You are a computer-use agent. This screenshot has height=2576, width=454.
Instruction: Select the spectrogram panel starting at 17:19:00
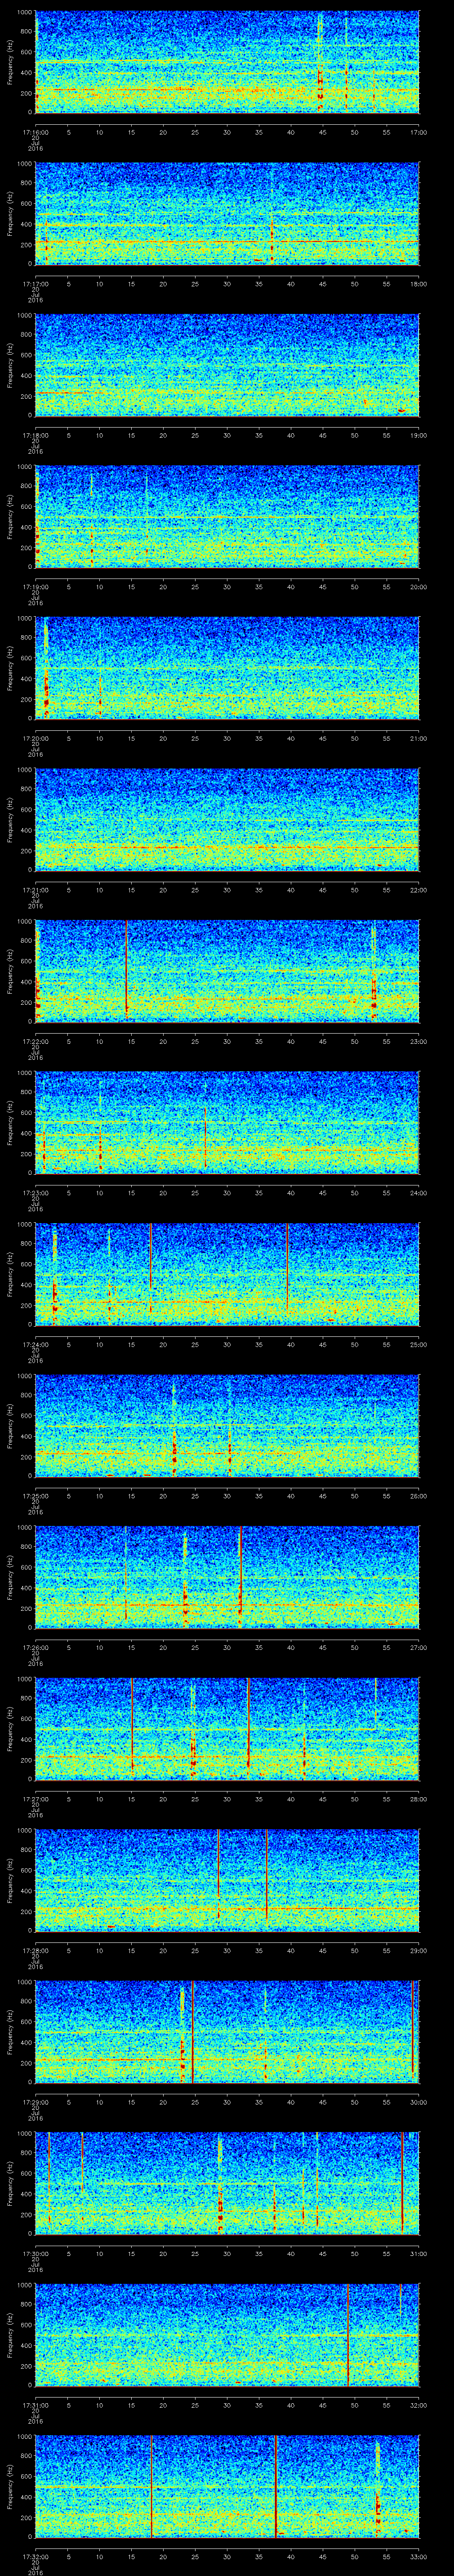(x=227, y=516)
